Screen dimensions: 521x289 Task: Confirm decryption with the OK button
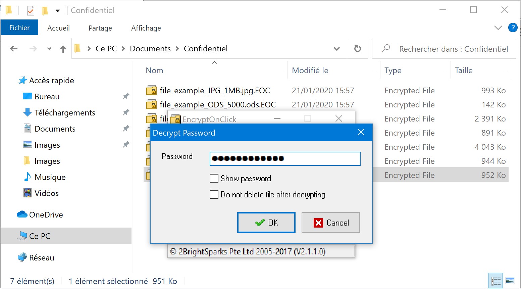266,223
